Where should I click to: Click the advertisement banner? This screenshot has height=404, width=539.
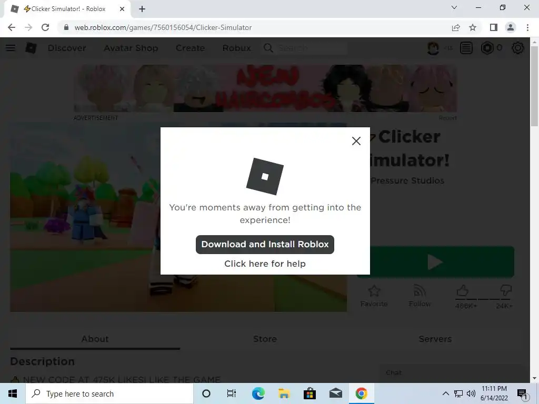coord(265,88)
